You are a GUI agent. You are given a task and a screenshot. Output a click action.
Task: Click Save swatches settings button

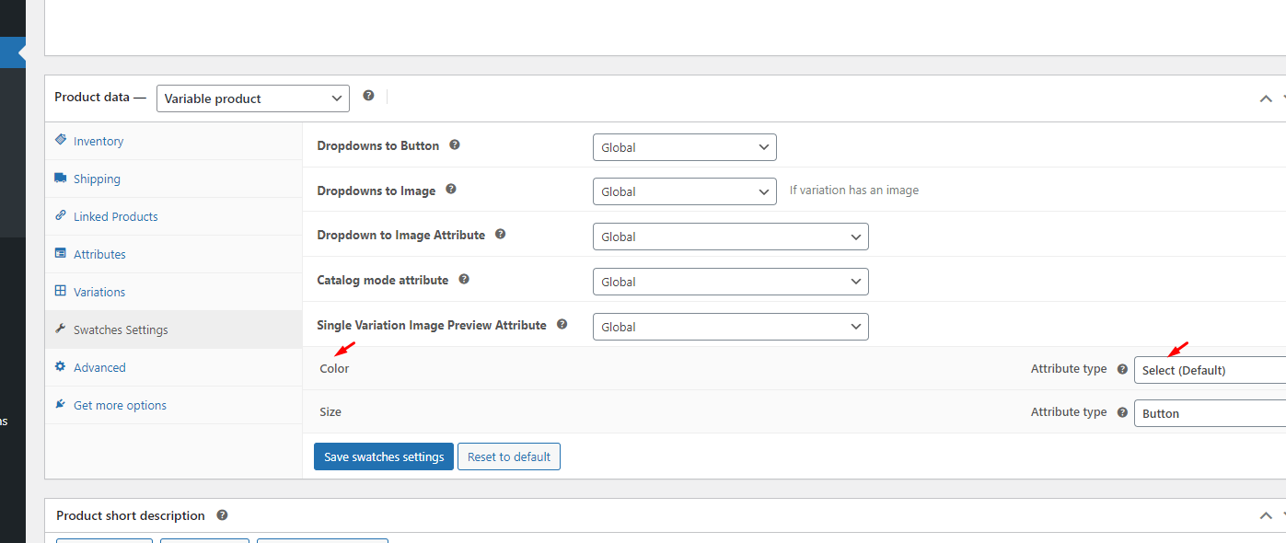click(x=384, y=456)
